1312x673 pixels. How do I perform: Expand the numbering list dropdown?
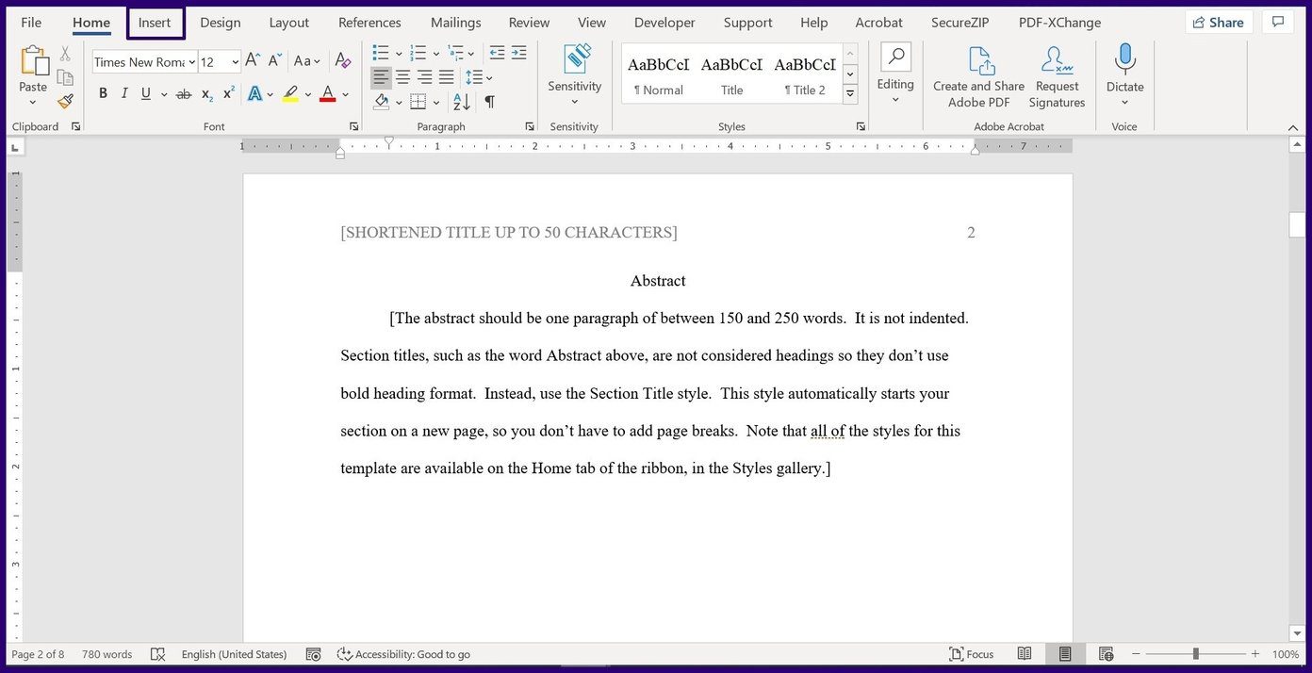(435, 53)
